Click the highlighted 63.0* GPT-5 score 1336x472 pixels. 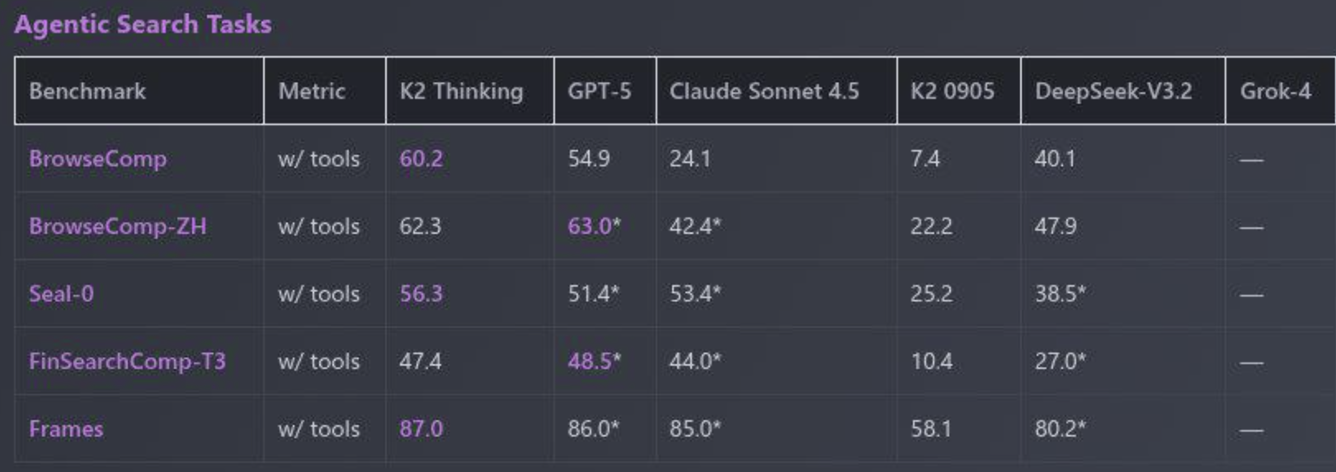tap(594, 226)
